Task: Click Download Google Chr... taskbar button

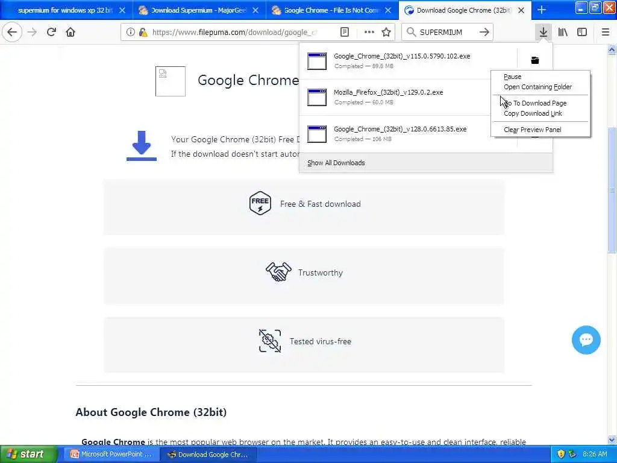Action: [208, 454]
